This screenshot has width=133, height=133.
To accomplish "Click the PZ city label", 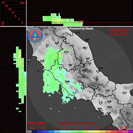I will coord(128,114).
